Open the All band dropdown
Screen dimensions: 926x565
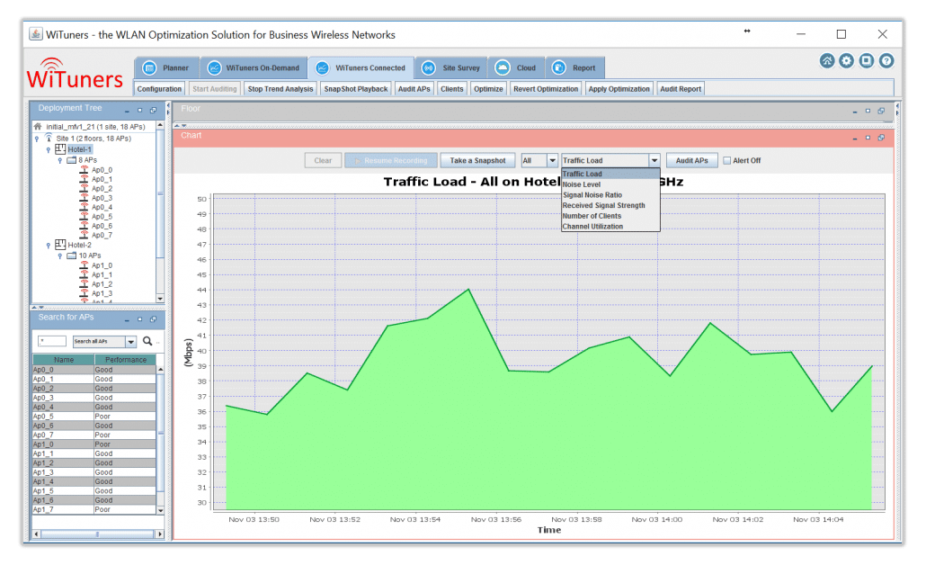pos(539,160)
